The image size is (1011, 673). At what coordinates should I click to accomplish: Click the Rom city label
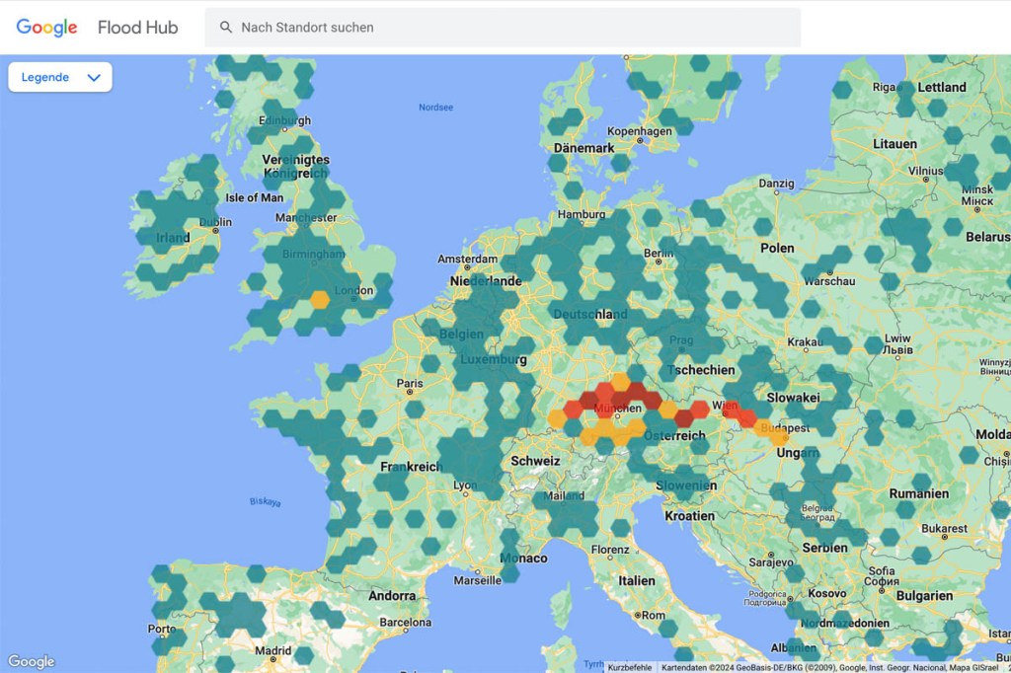[x=653, y=615]
